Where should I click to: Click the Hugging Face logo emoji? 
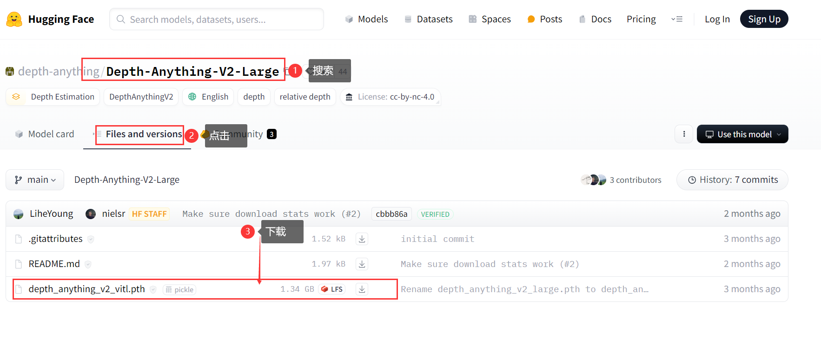pyautogui.click(x=14, y=19)
